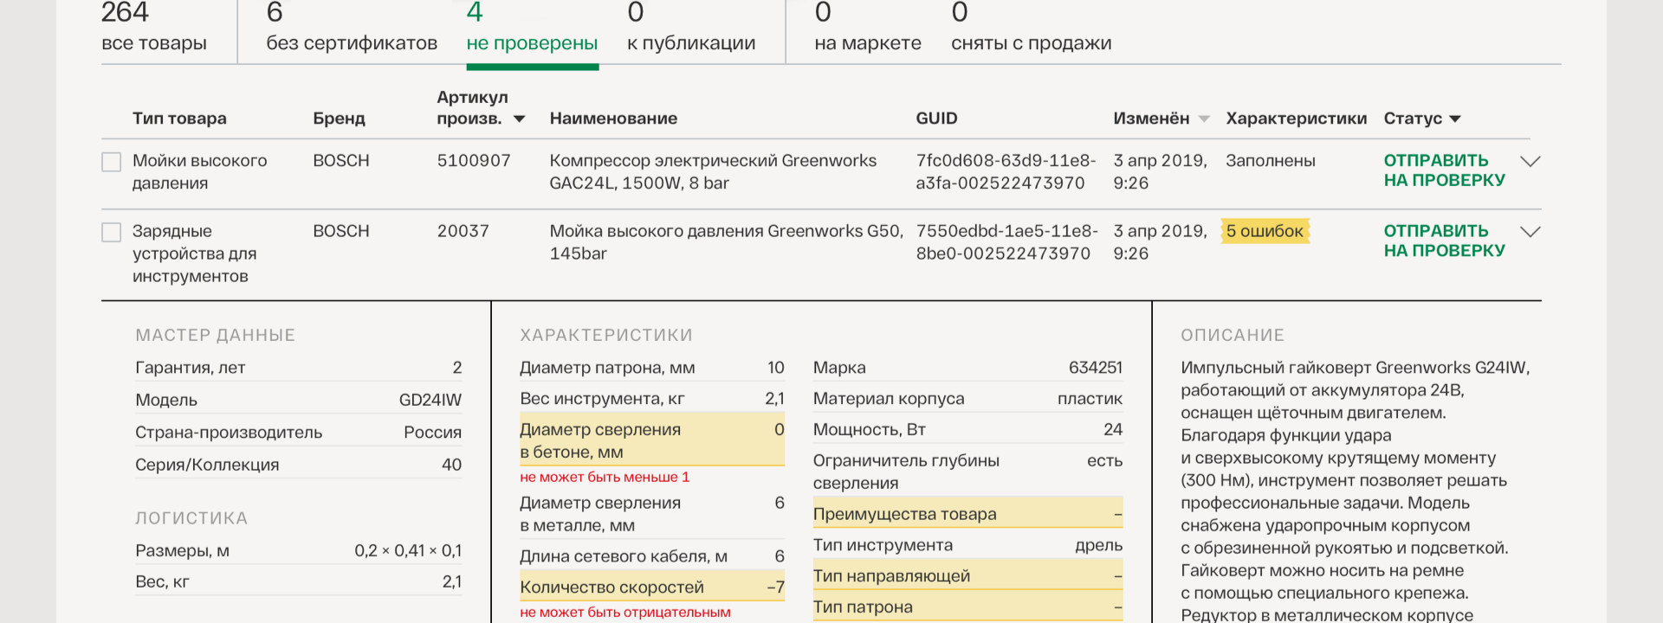Collapse the Мойка высокого давления row chevron
The height and width of the screenshot is (623, 1663).
[1530, 232]
